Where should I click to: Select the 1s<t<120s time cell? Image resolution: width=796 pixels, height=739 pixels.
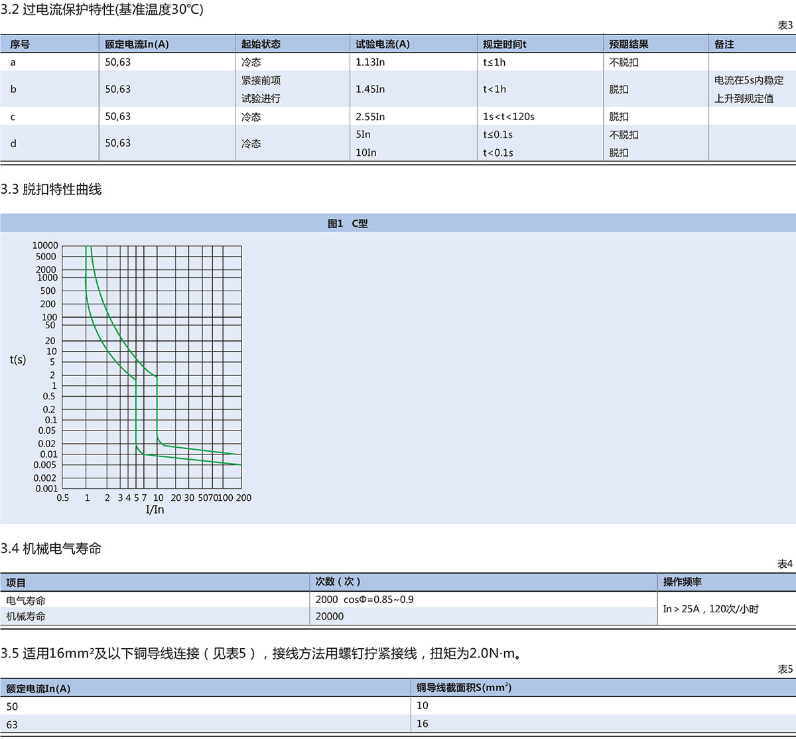click(x=509, y=117)
